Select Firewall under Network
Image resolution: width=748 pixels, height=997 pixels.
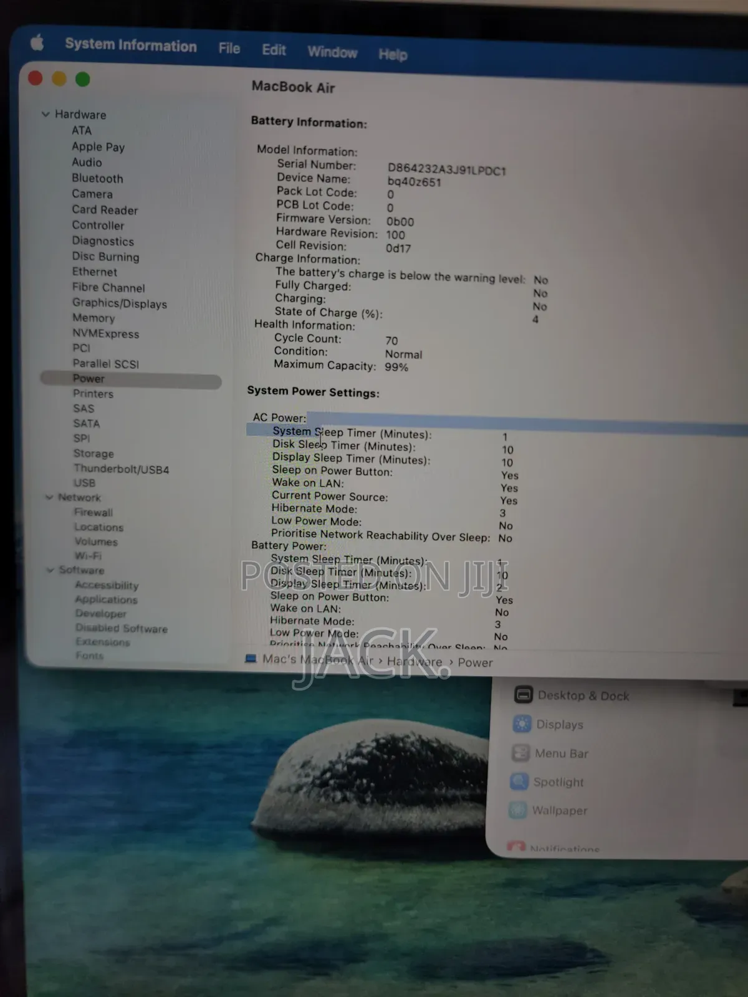click(93, 512)
